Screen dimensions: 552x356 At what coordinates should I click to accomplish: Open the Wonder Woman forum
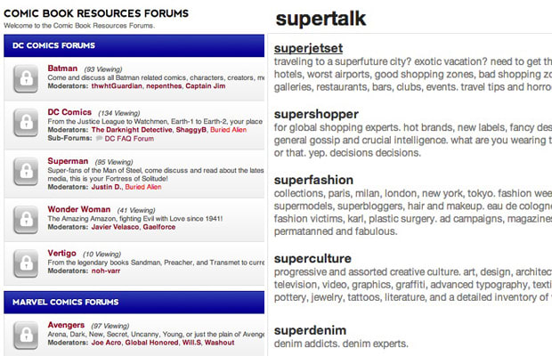point(79,209)
